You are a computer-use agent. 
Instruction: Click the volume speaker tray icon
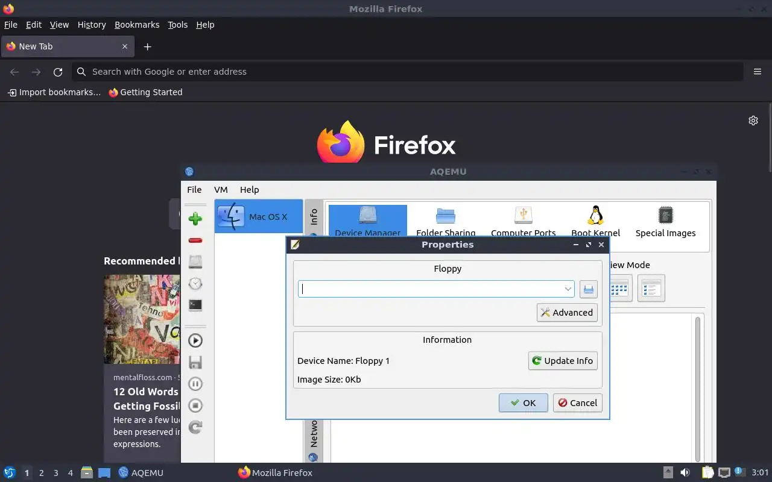685,472
